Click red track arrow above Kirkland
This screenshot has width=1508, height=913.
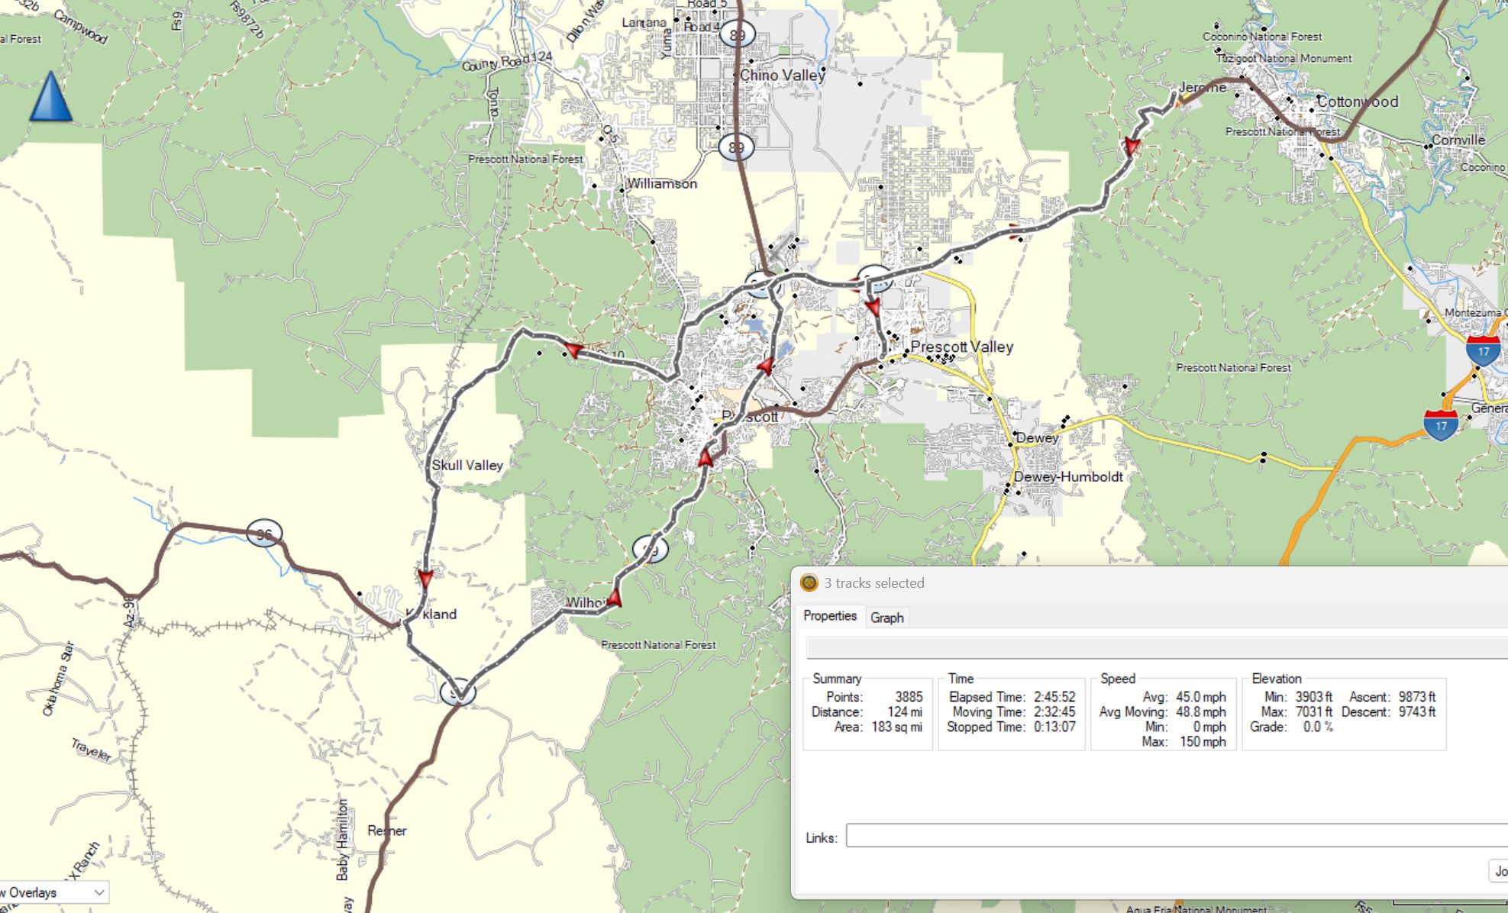pos(425,578)
